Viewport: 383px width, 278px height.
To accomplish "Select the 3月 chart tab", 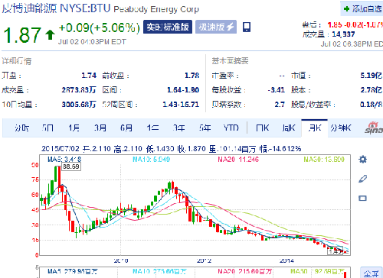I will [100, 128].
